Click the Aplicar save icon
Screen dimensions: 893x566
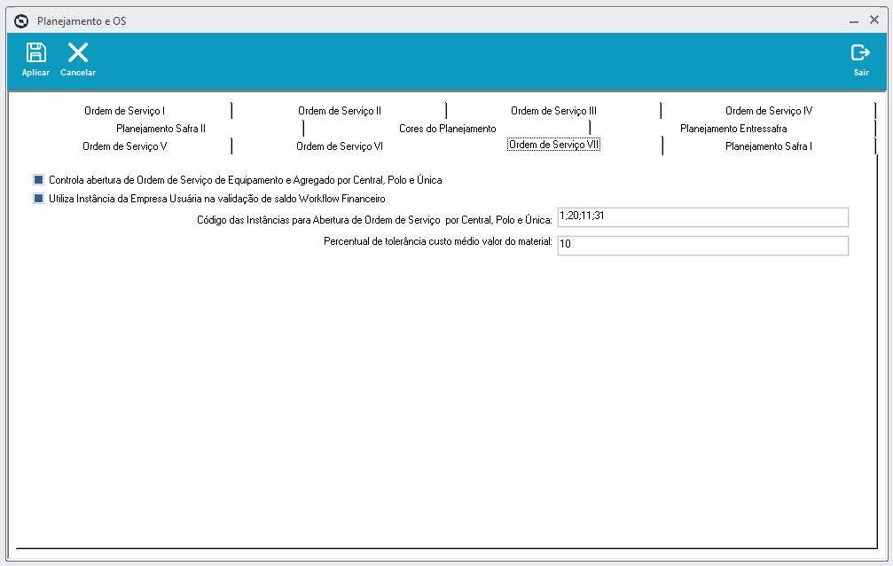35,52
